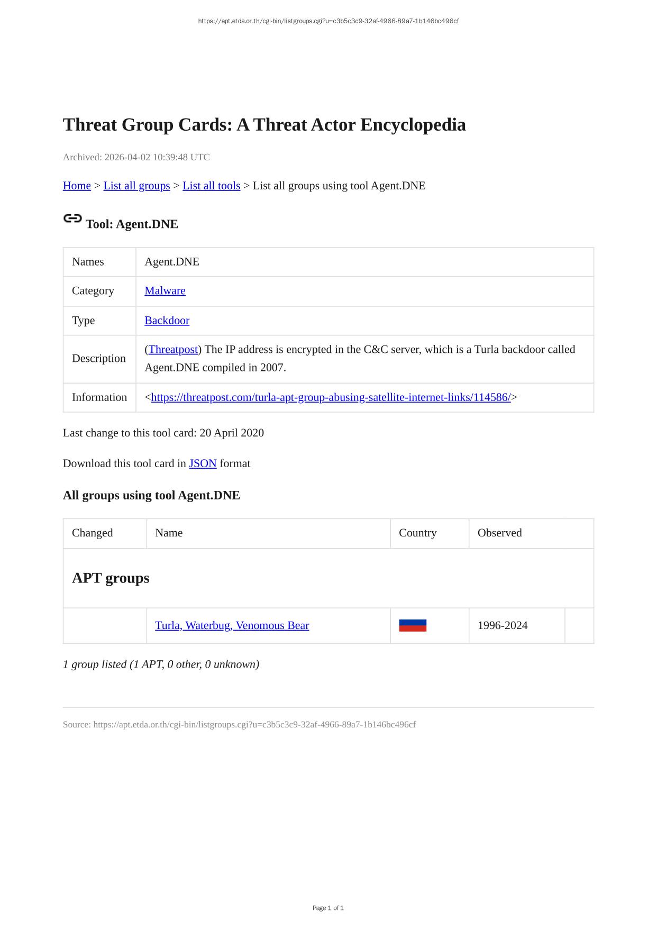657x929 pixels.
Task: Download the tool card via JSON link
Action: click(203, 463)
